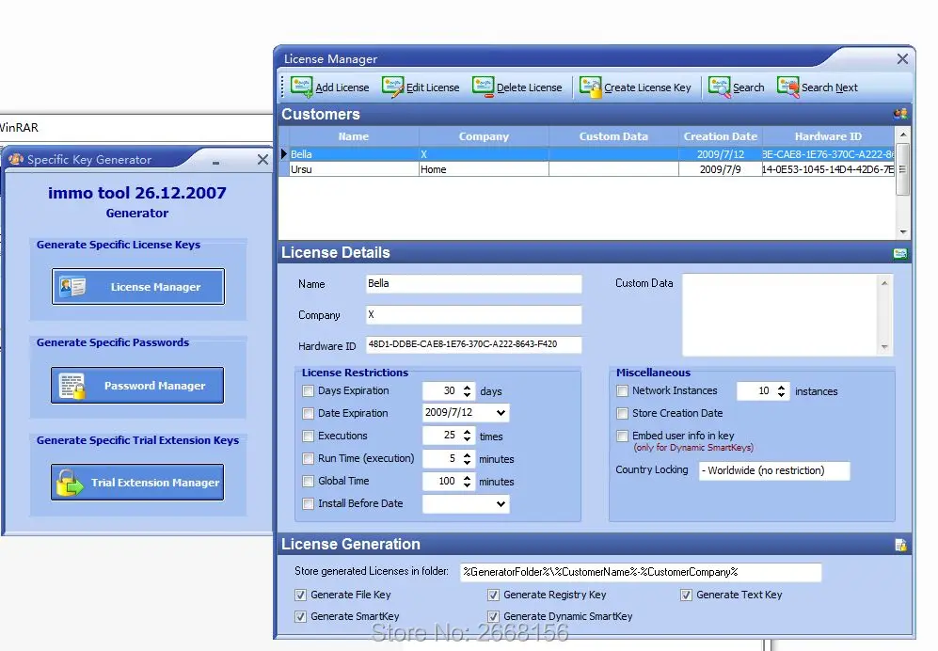Increase the Network Instances spinner
938x651 pixels.
[x=781, y=388]
